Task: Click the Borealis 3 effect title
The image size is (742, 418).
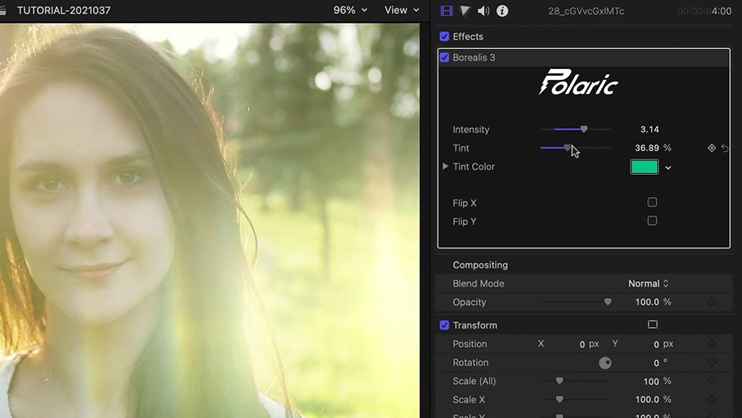Action: click(474, 57)
